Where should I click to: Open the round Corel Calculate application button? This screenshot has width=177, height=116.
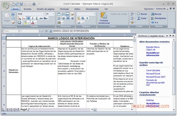coord(5,5)
